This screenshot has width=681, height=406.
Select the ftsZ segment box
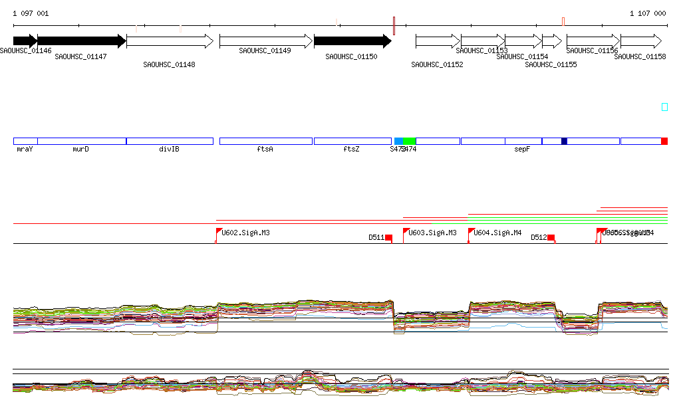[352, 141]
